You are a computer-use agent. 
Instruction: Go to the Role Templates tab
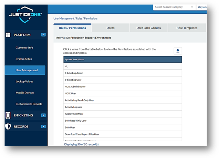click(x=187, y=28)
